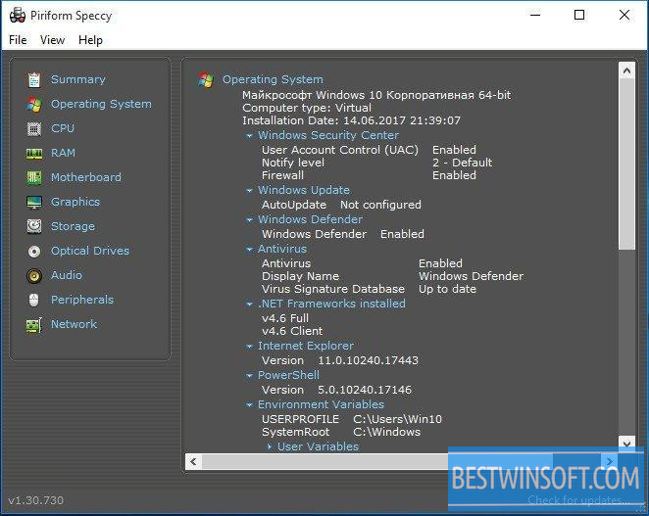The width and height of the screenshot is (649, 516).
Task: Open the Motherboard section
Action: tap(86, 177)
